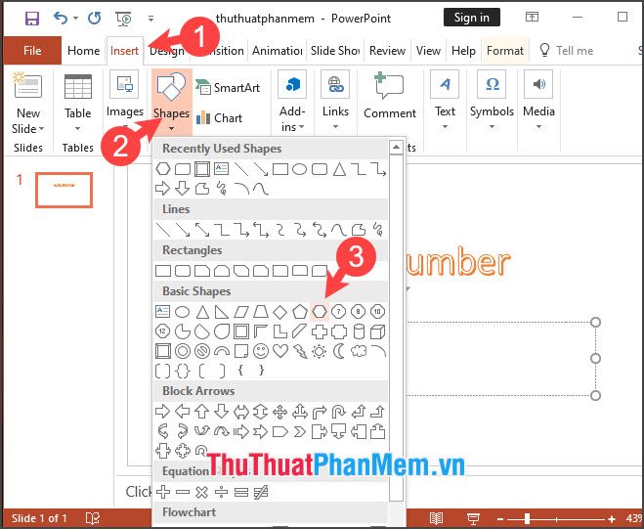Select the Parallelogram shape

tap(241, 312)
